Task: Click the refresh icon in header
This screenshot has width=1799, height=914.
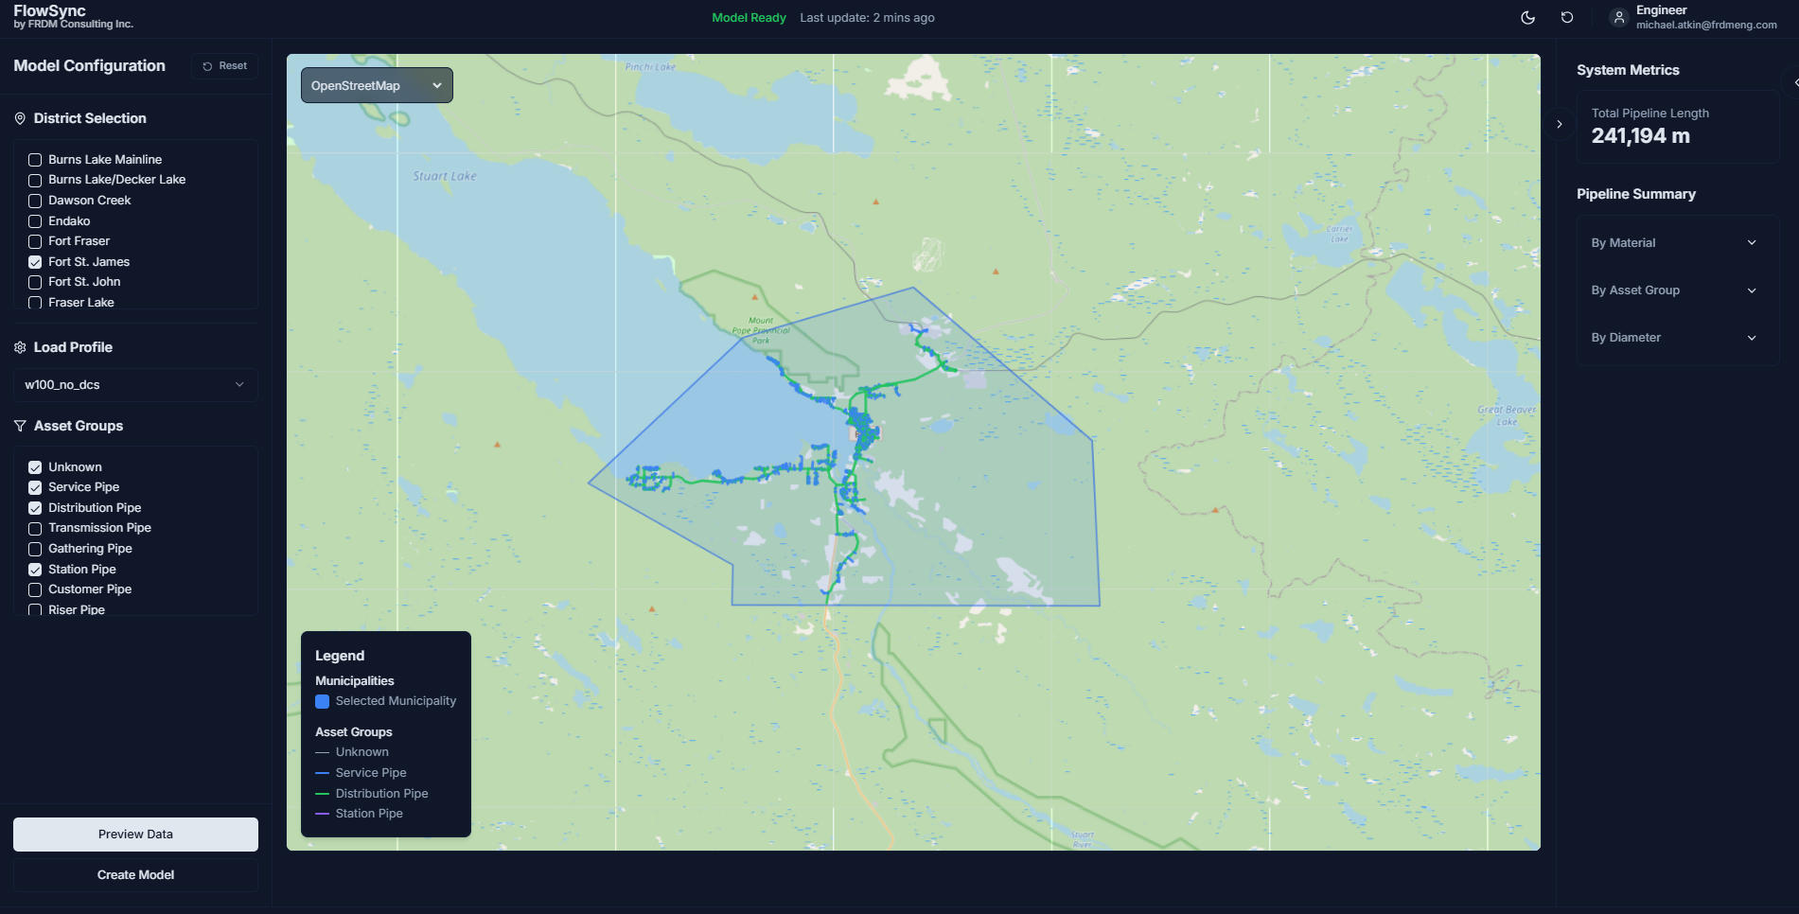Action: (x=1567, y=18)
